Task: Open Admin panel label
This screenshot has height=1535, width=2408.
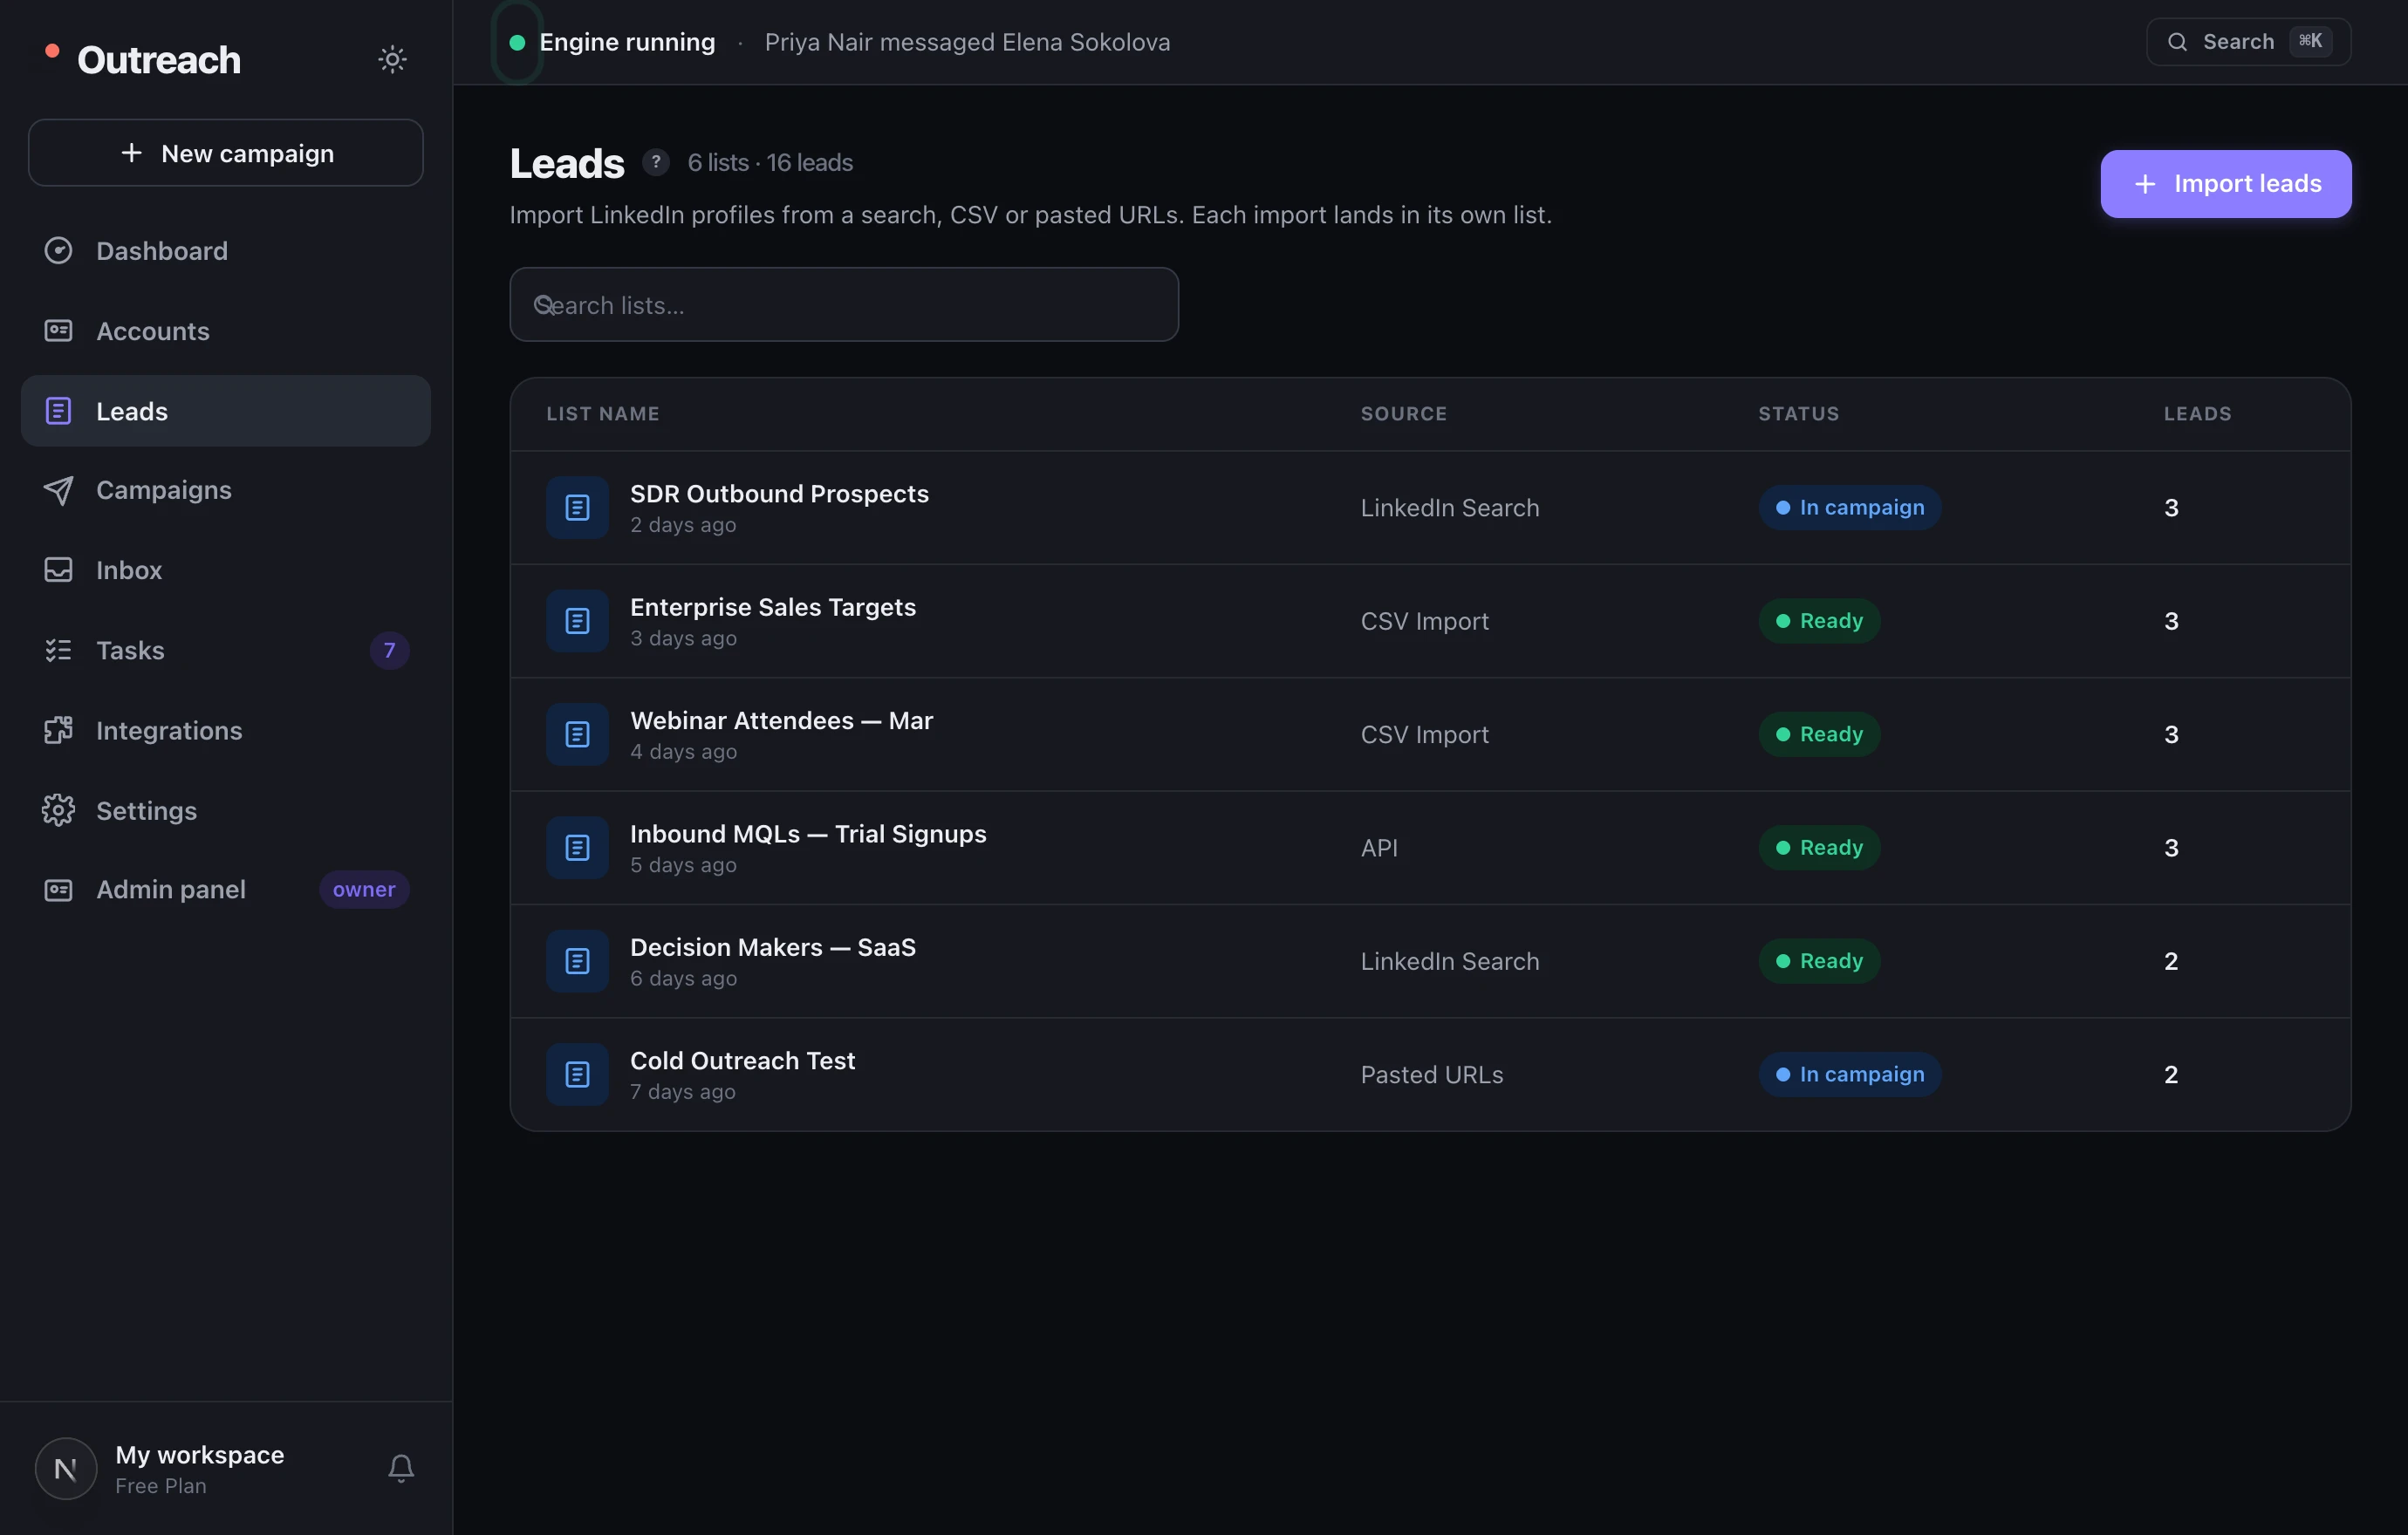Action: click(171, 890)
